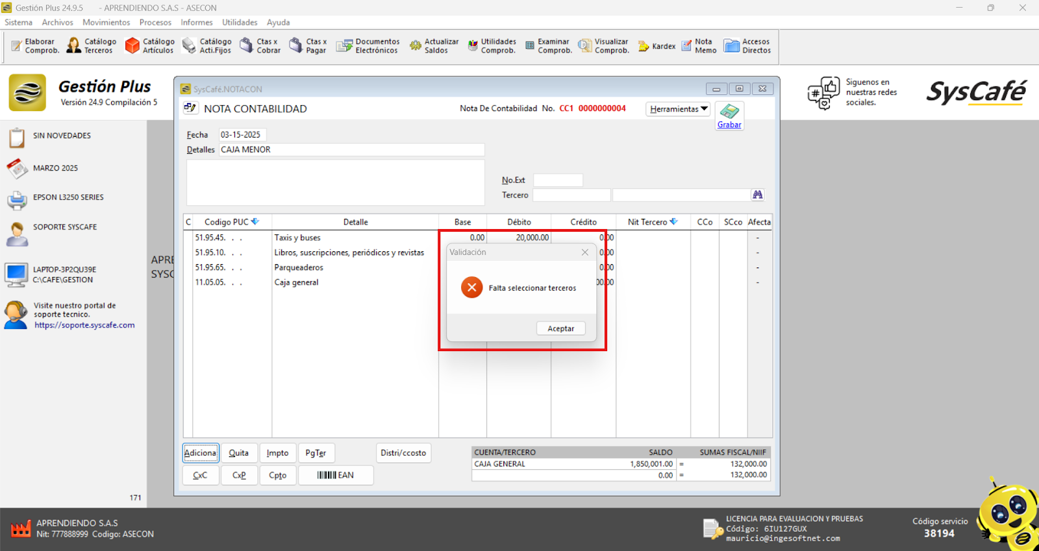The width and height of the screenshot is (1039, 551).
Task: Open Documentos Electrónicos tool
Action: (x=368, y=45)
